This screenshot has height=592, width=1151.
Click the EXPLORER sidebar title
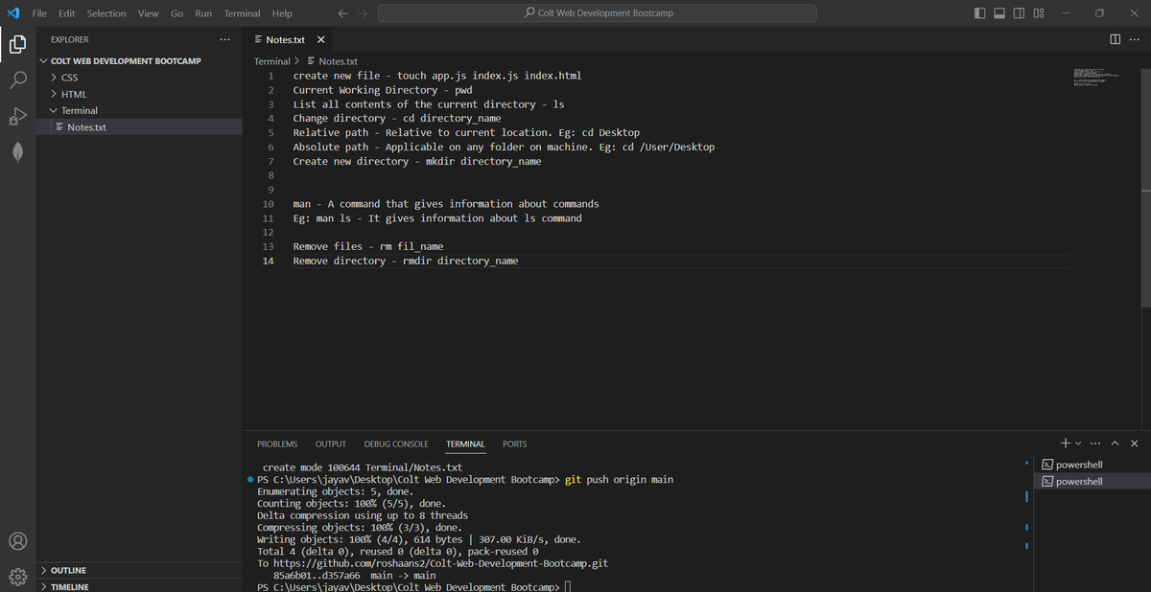70,39
